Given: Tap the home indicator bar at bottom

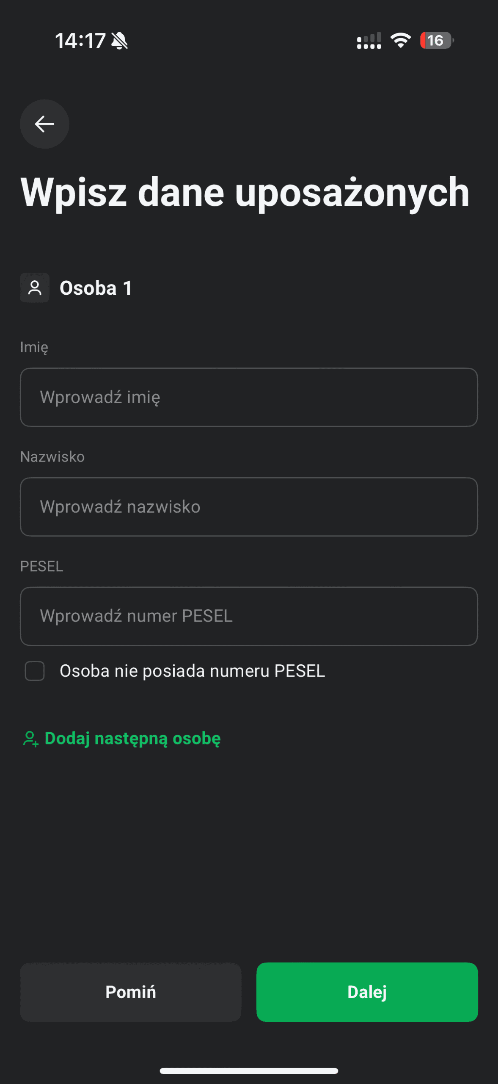Looking at the screenshot, I should pos(249,1071).
